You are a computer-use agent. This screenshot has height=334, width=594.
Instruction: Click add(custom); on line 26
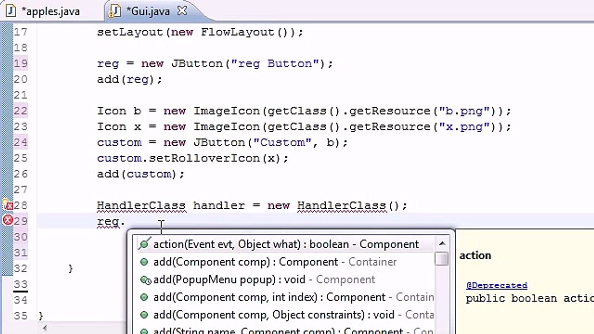point(141,174)
